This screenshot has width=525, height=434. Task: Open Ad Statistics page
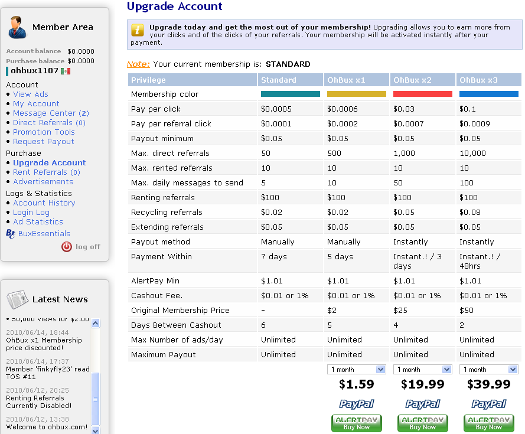[38, 221]
